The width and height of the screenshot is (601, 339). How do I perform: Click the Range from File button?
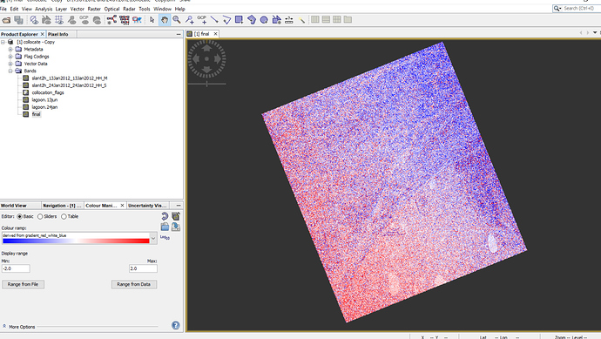pyautogui.click(x=23, y=284)
